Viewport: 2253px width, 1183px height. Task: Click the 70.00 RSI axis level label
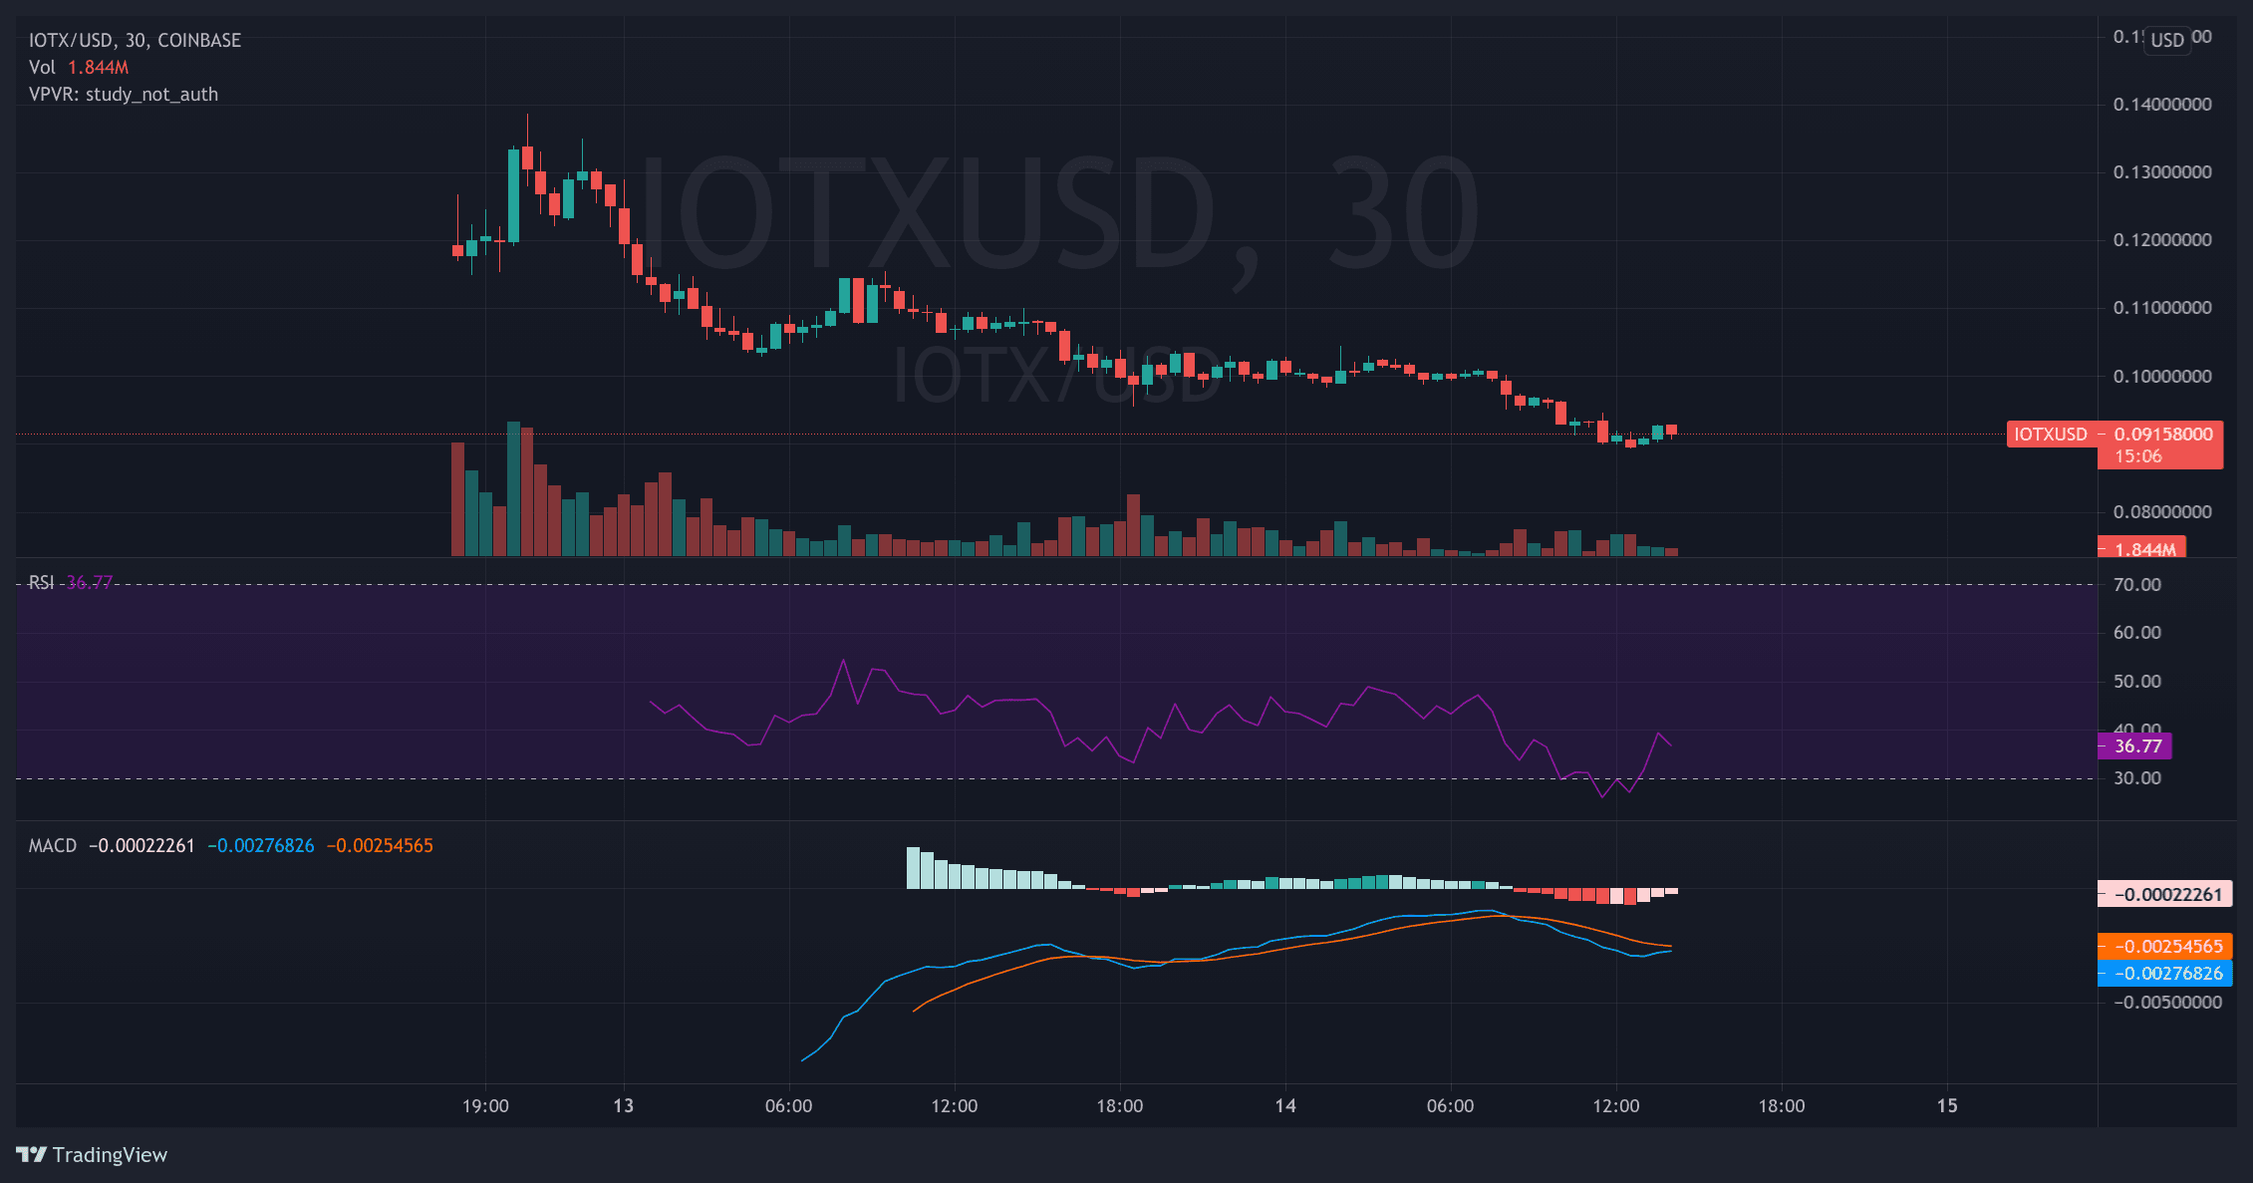tap(2136, 584)
